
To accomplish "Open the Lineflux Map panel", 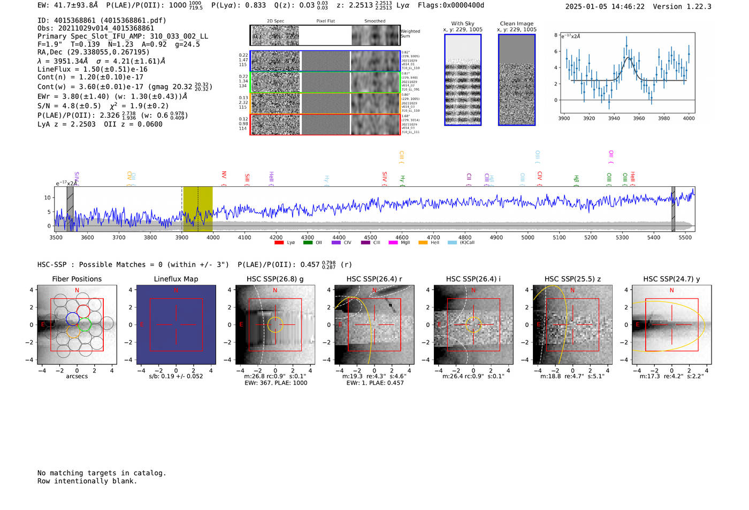I will point(176,324).
